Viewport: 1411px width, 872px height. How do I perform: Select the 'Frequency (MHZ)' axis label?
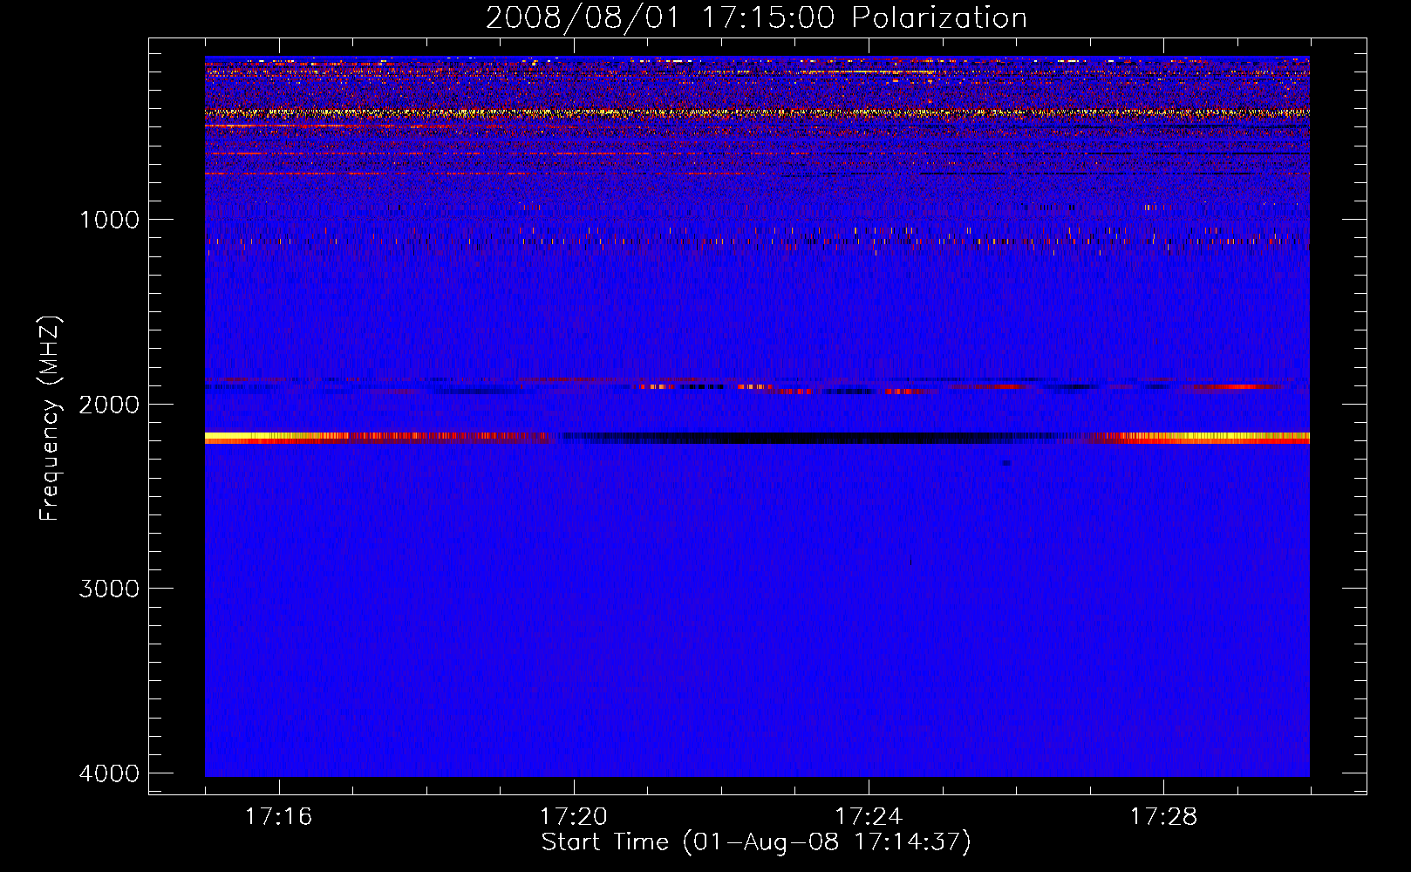tap(50, 419)
